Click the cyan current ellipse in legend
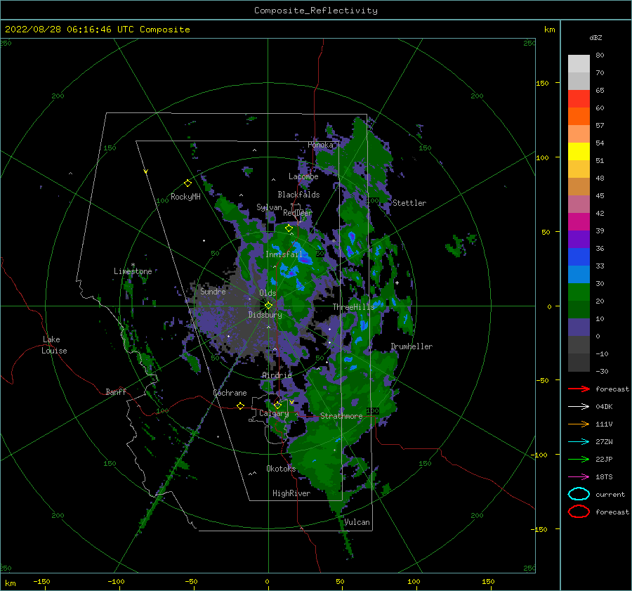Screen dimensions: 632x591 point(579,494)
